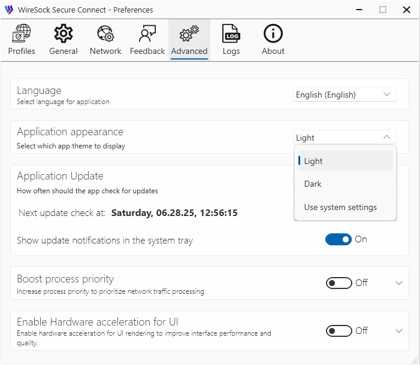Screen dimensions: 420x365
Task: Click the WireSock app logo in title bar
Action: coord(9,10)
